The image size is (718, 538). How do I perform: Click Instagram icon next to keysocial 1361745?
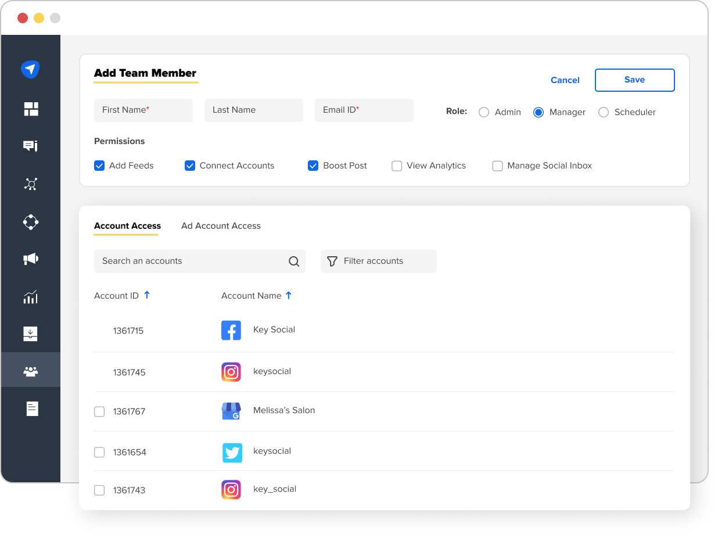(x=231, y=372)
